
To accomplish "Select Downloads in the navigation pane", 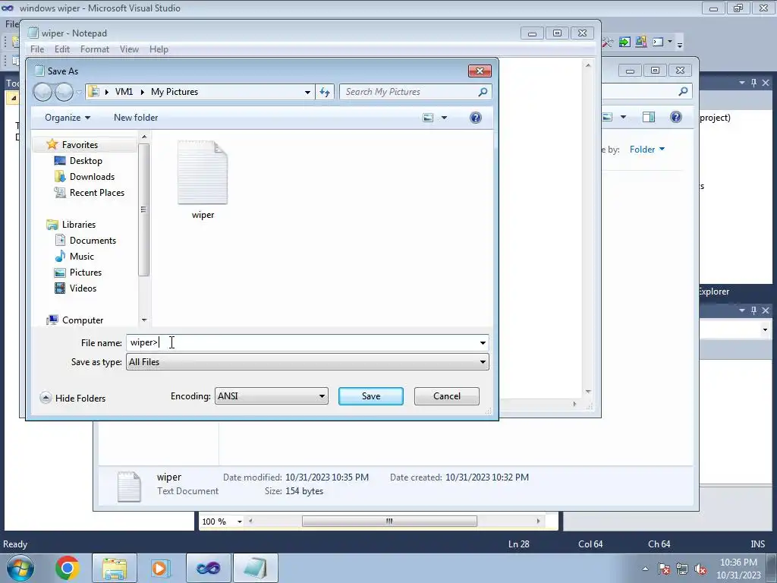I will 92,176.
